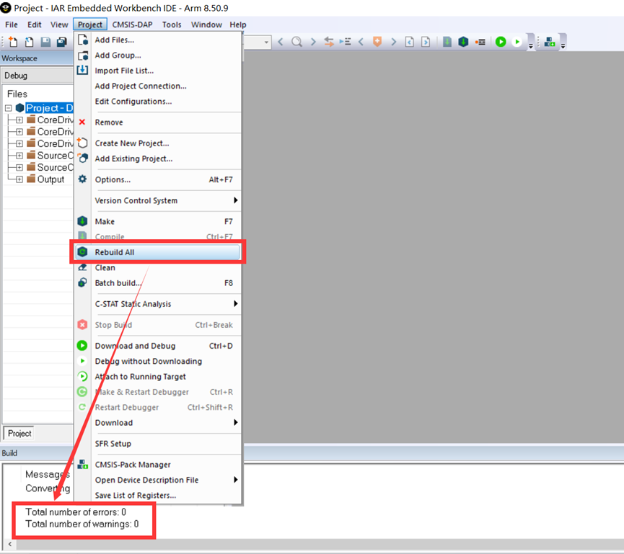Click the Add Files icon

click(x=82, y=40)
